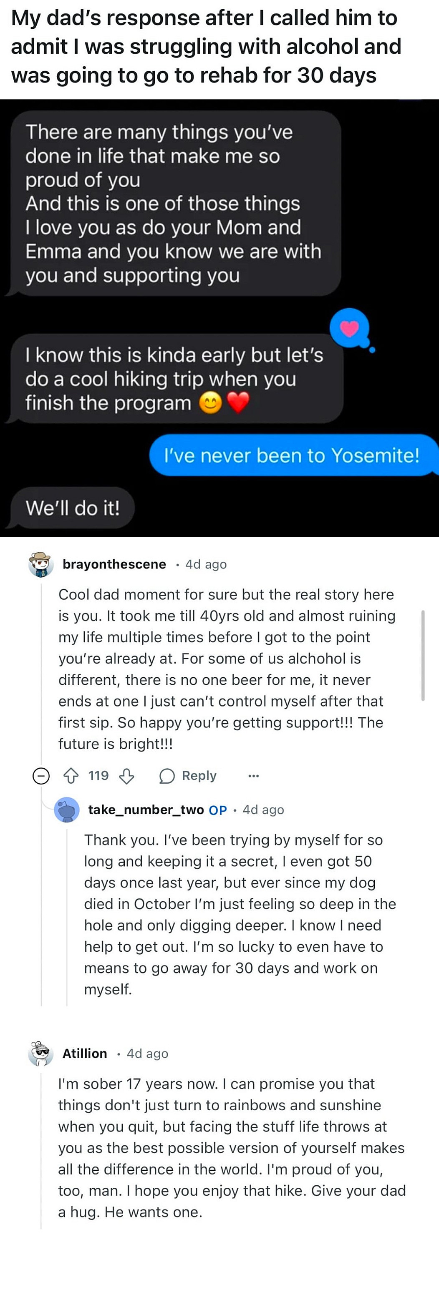Collapse the brayonthescene comment thread

[41, 776]
